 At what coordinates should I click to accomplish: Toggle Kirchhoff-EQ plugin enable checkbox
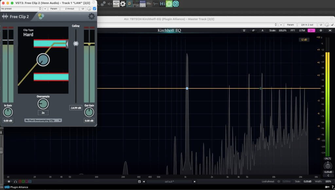pos(332,25)
